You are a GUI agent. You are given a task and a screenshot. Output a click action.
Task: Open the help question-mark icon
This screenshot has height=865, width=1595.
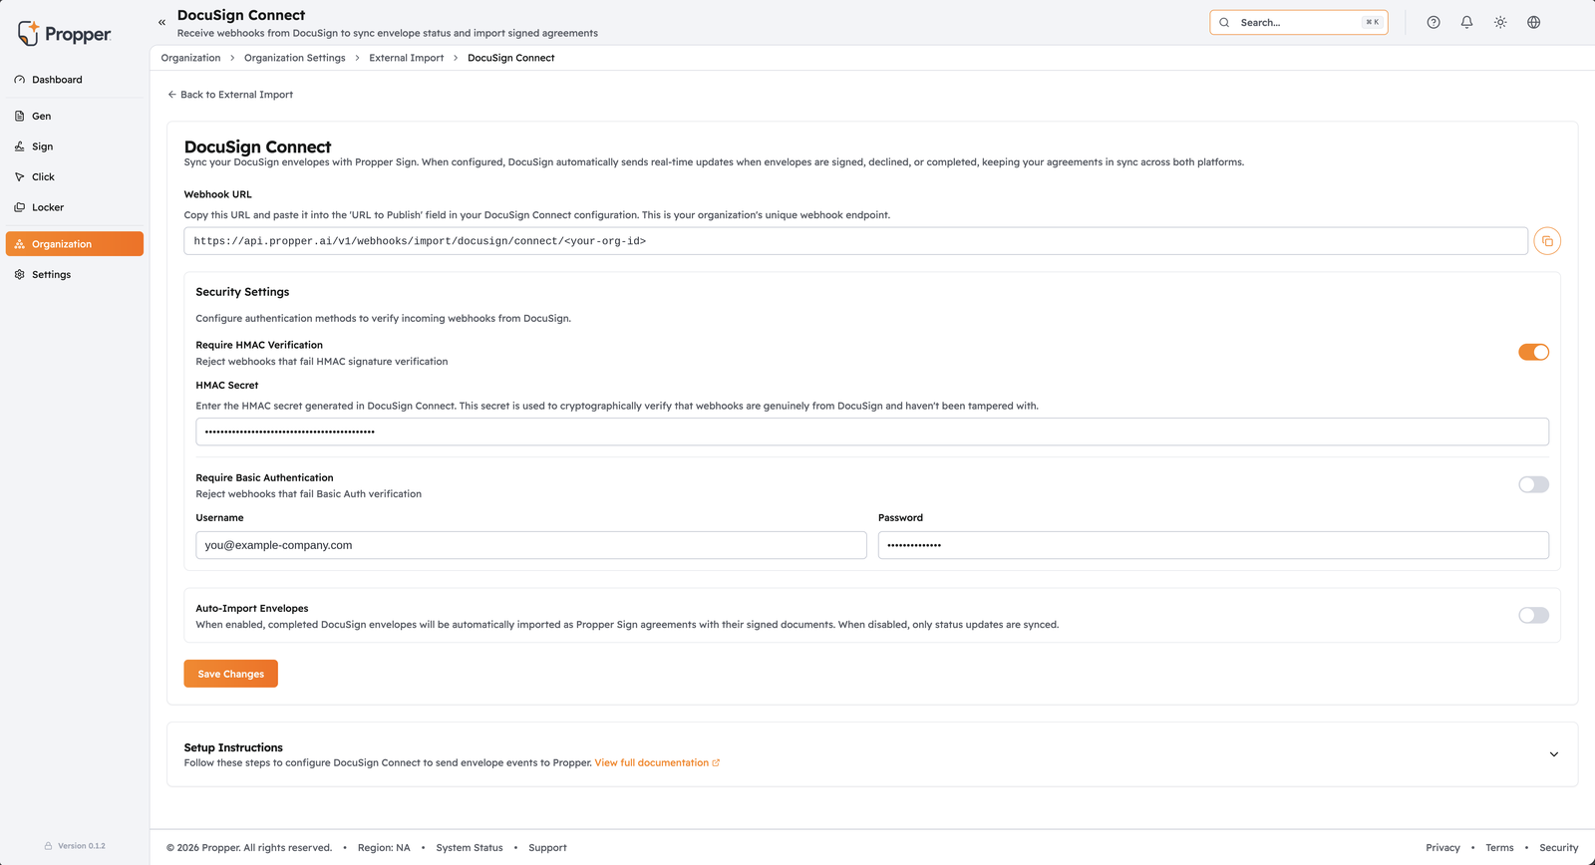[1434, 22]
